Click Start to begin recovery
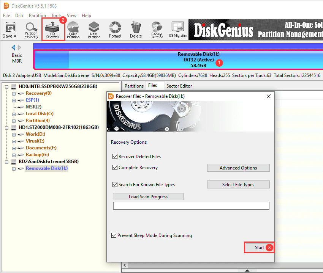The height and width of the screenshot is (273, 323). coord(259,247)
